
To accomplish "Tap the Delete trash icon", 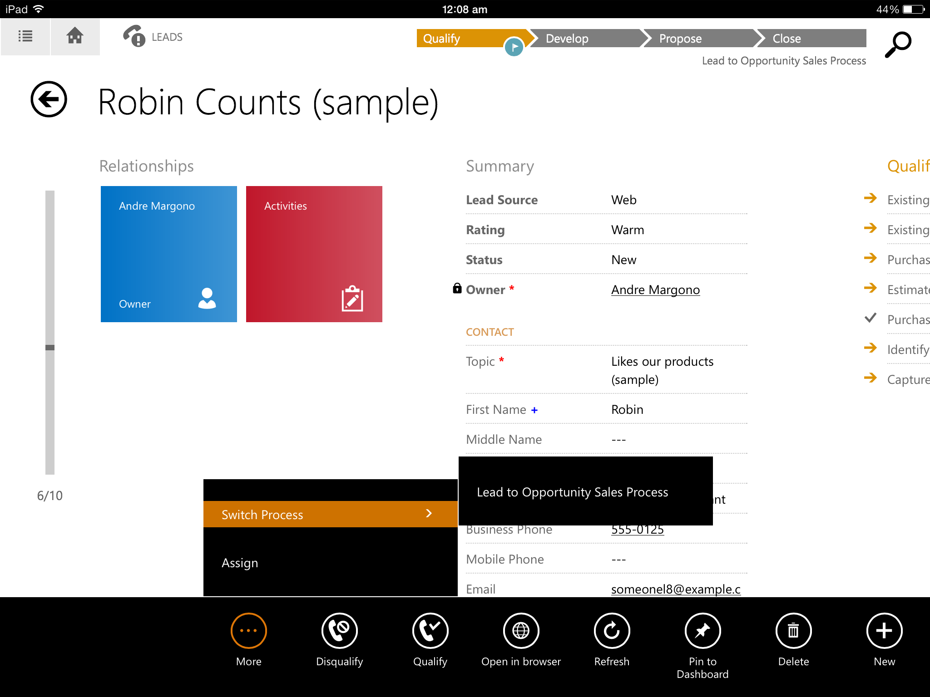I will [x=793, y=630].
